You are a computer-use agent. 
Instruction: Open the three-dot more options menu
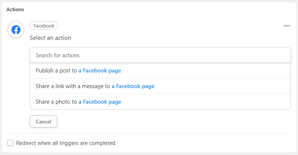point(286,26)
